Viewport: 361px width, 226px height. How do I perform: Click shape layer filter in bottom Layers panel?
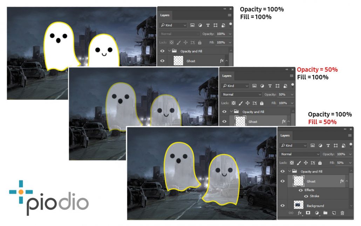click(x=336, y=145)
